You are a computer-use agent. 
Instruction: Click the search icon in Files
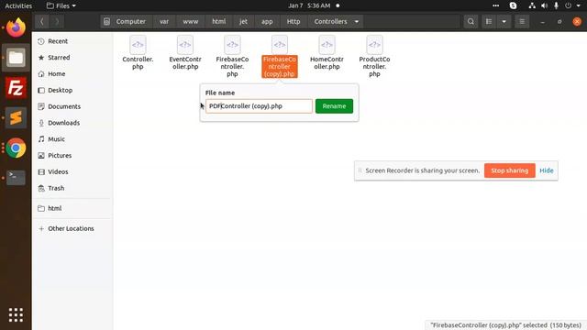click(x=471, y=22)
